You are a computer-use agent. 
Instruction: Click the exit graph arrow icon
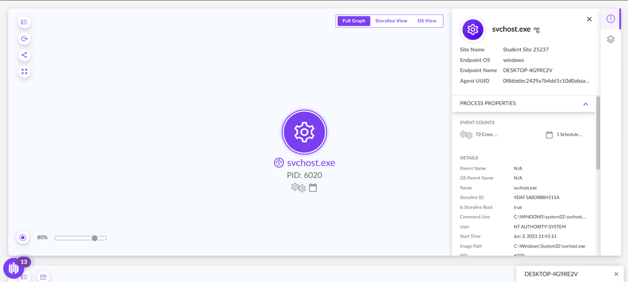[x=24, y=39]
